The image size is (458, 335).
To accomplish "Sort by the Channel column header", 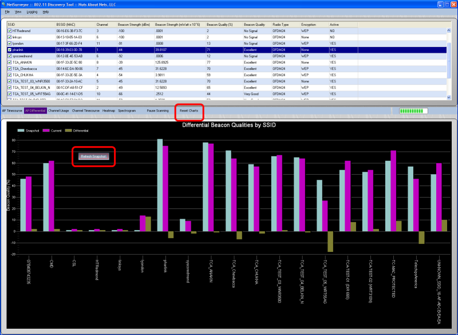I will (x=106, y=25).
